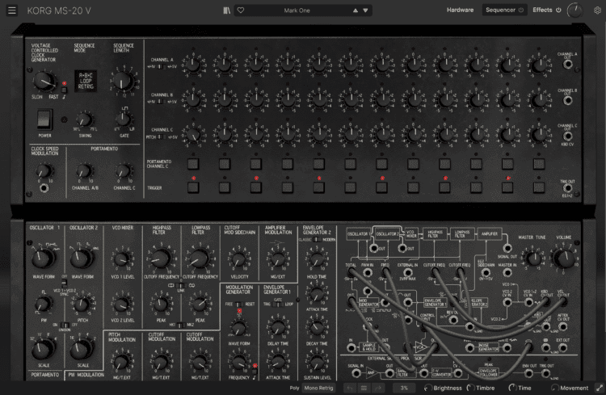Open the settings gear panel

point(597,11)
